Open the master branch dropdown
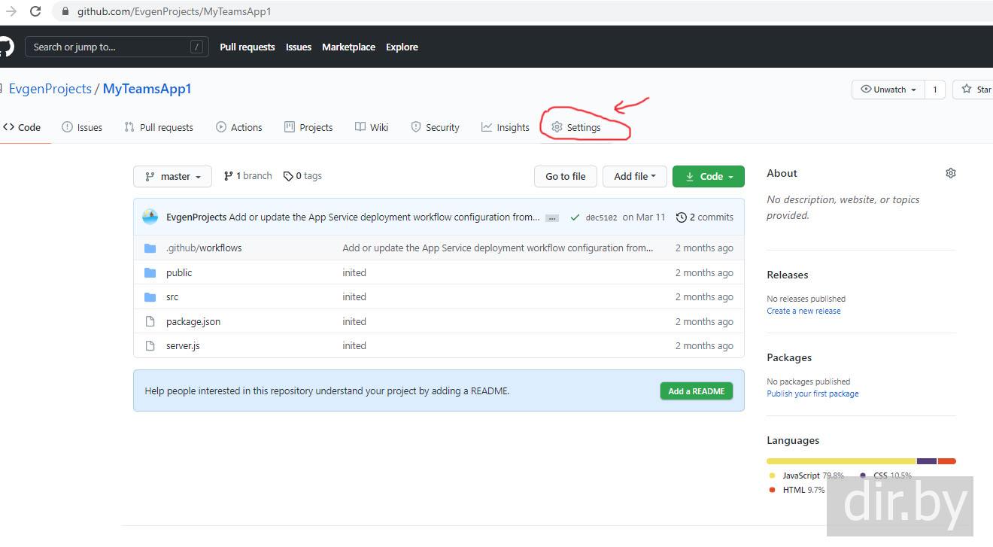Viewport: 993px width, 547px height. point(172,177)
